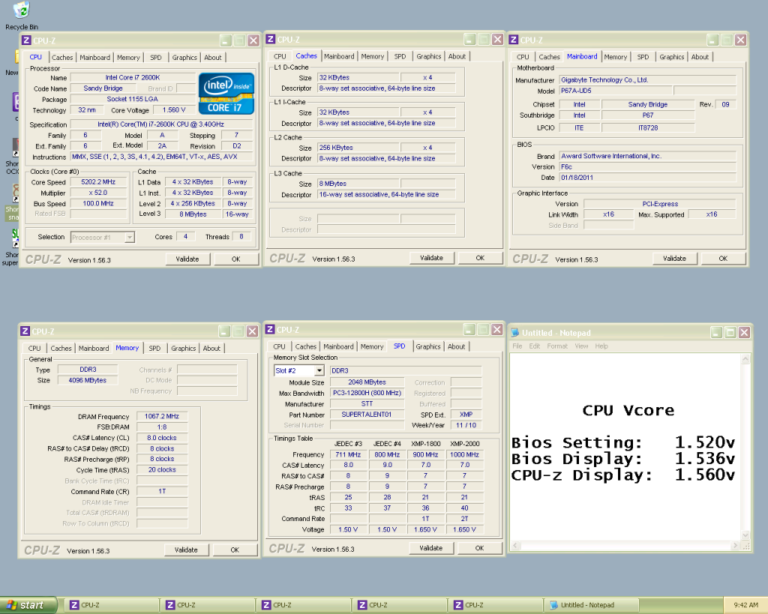Screen dimensions: 768x614
Task: Open the Edit menu in Notepad
Action: tap(534, 346)
